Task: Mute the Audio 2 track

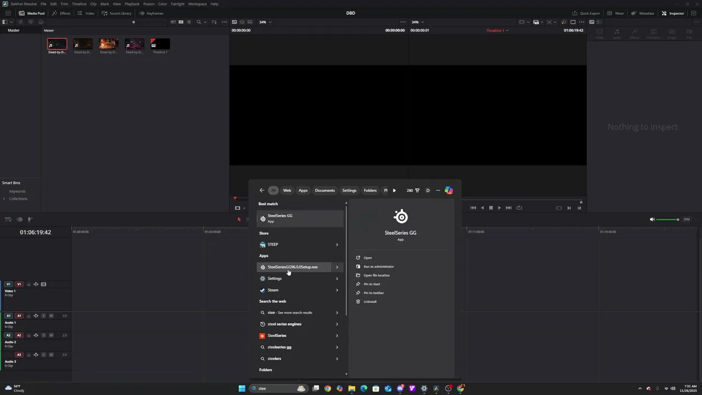Action: 51,335
